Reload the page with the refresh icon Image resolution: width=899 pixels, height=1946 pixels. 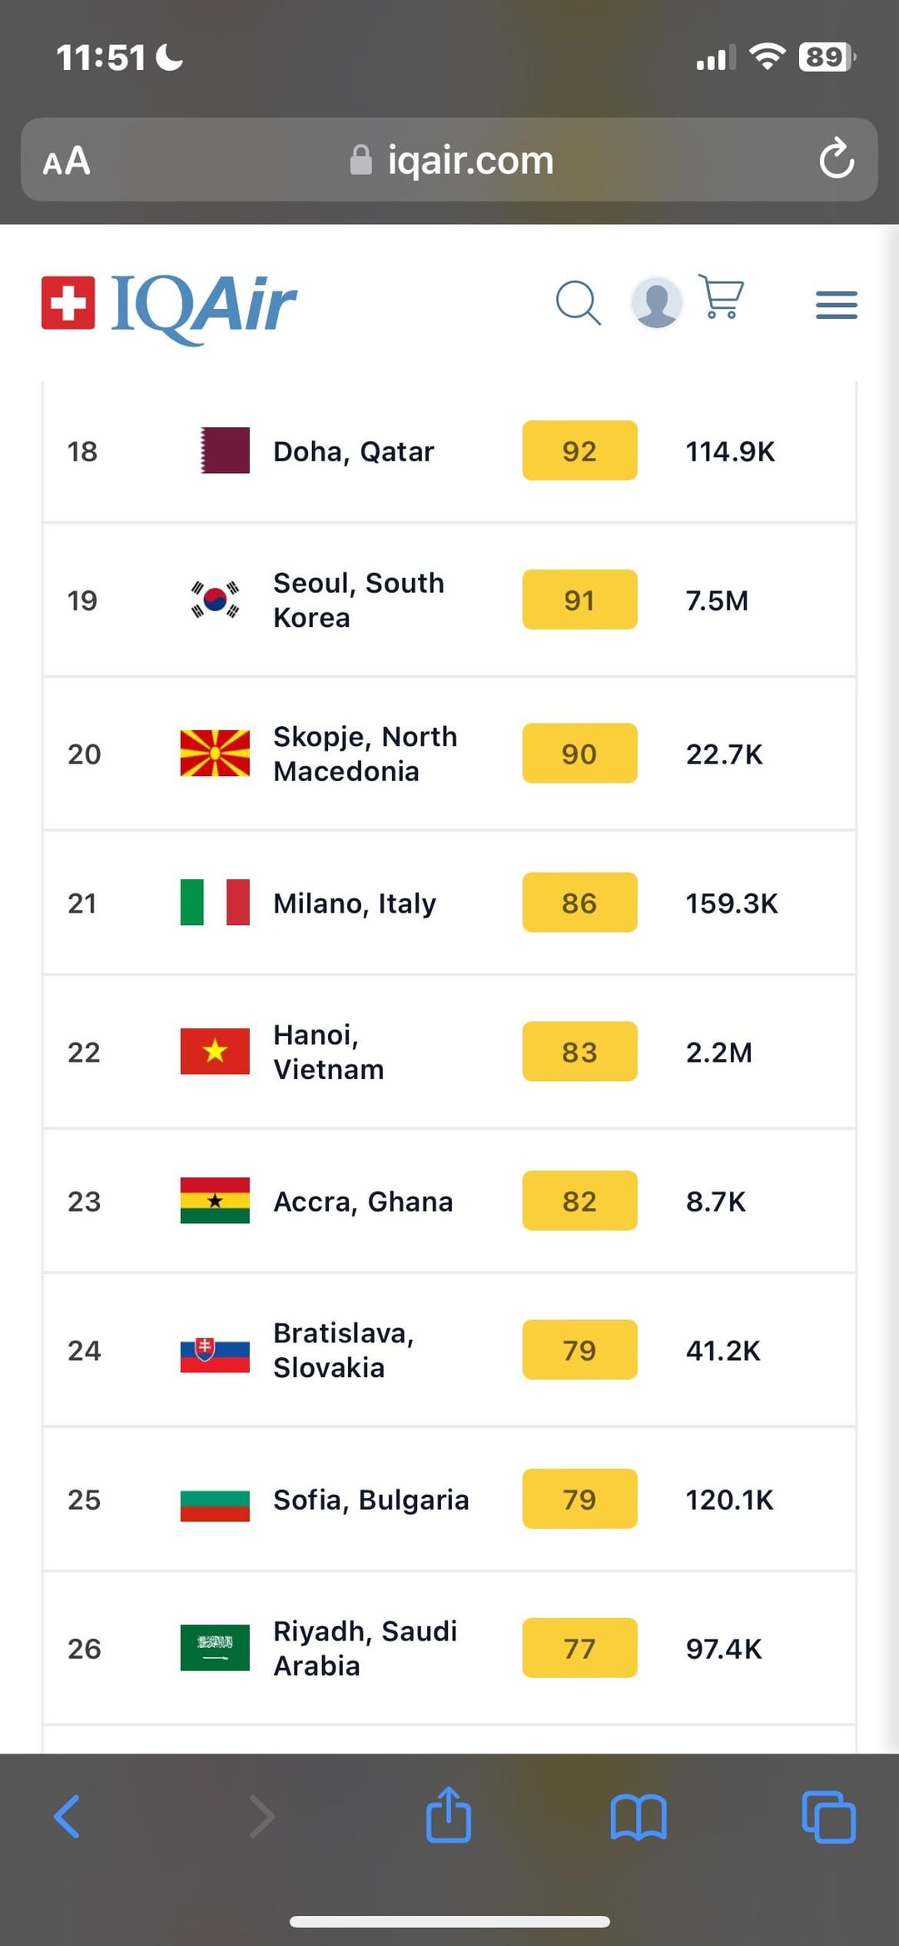click(x=836, y=159)
